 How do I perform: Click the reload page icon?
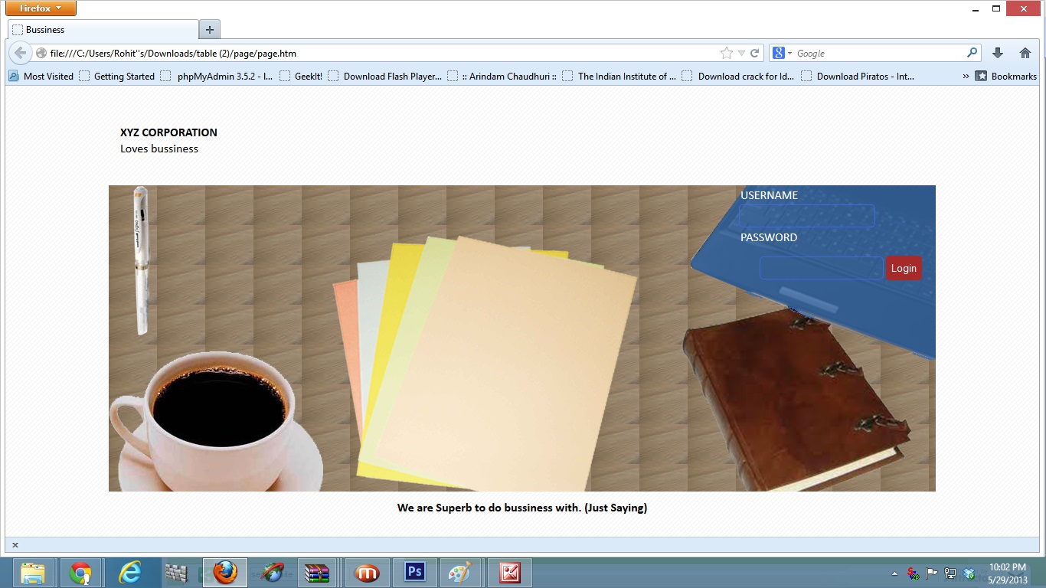point(754,54)
